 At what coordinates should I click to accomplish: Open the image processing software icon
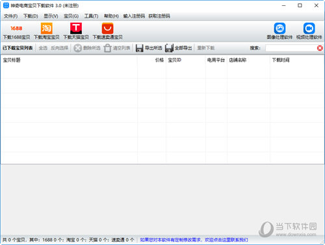point(279,28)
